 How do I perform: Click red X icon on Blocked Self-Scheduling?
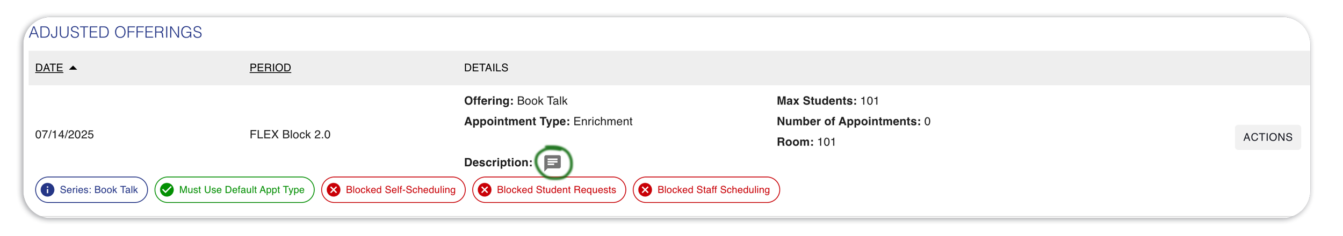pyautogui.click(x=334, y=190)
